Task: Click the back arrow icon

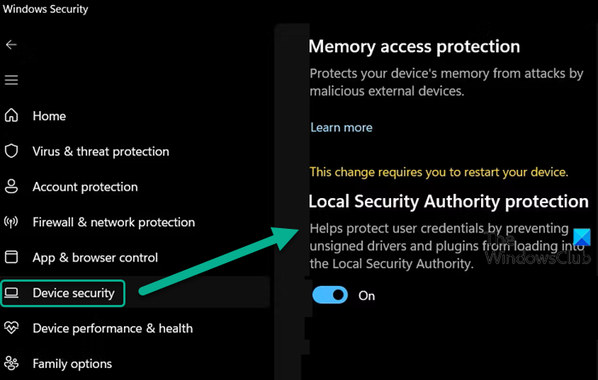Action: pyautogui.click(x=11, y=44)
